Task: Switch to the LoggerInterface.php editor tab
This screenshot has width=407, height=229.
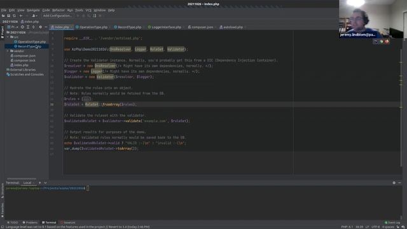Action: (x=166, y=27)
